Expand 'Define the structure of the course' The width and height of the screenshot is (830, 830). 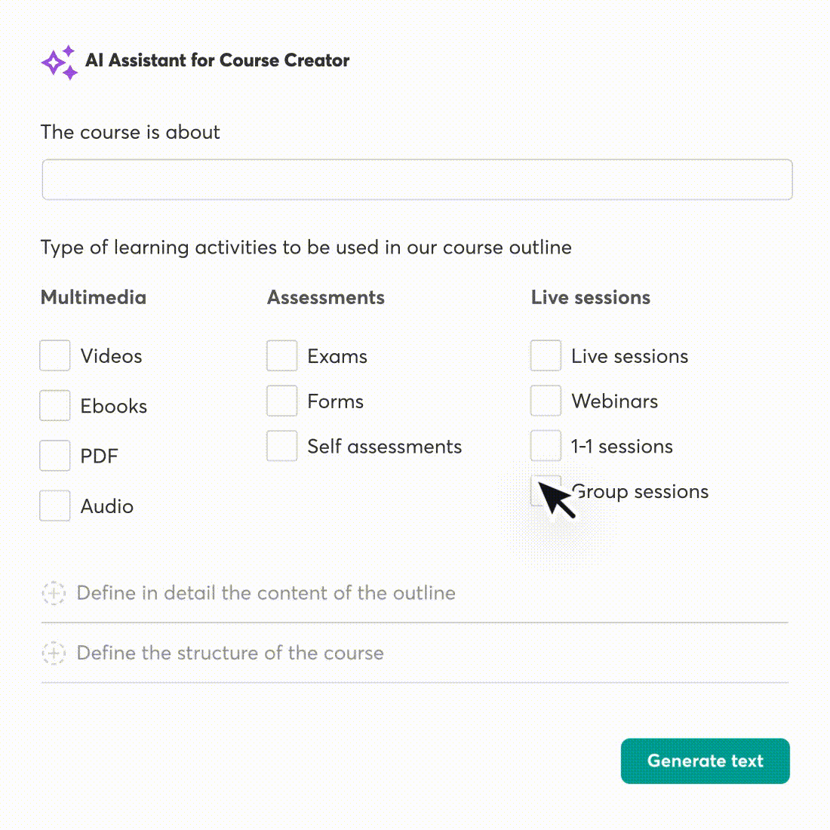(x=229, y=653)
